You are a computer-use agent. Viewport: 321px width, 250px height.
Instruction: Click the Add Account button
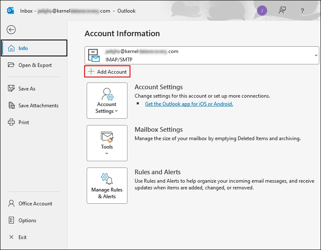(x=107, y=72)
